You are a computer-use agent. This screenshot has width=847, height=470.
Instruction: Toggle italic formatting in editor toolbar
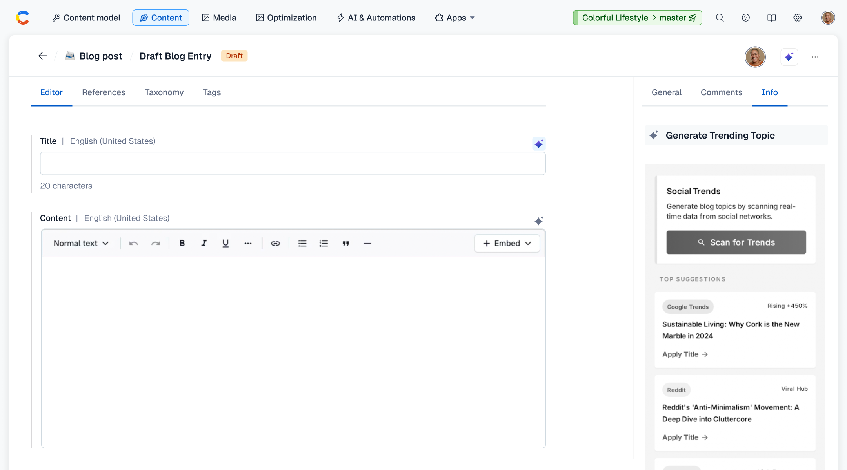204,243
